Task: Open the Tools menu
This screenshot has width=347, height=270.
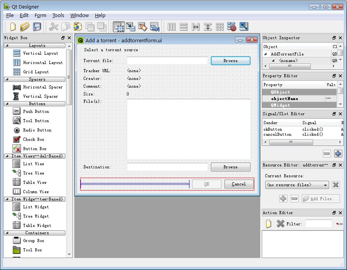Action: click(58, 16)
